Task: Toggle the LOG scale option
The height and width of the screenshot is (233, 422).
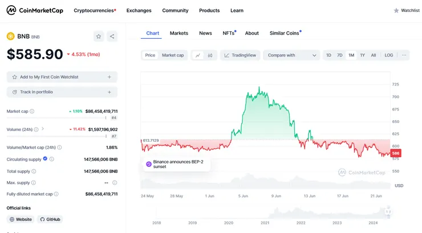Action: click(388, 55)
